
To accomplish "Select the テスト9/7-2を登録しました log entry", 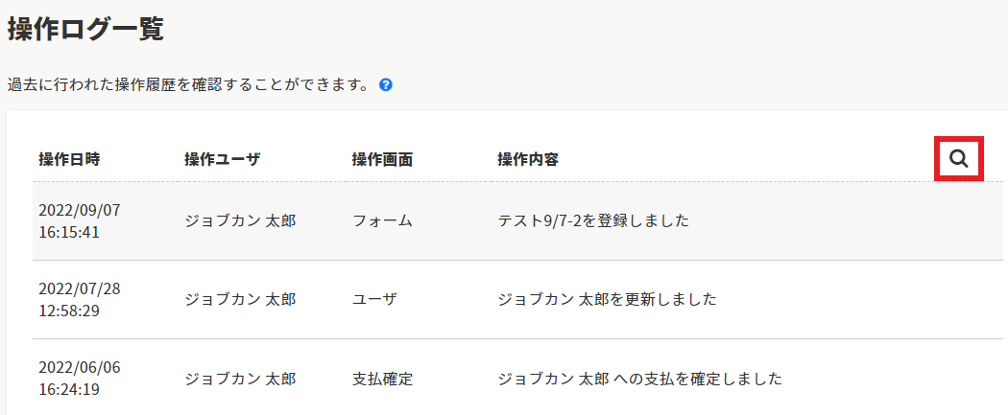I will (593, 220).
